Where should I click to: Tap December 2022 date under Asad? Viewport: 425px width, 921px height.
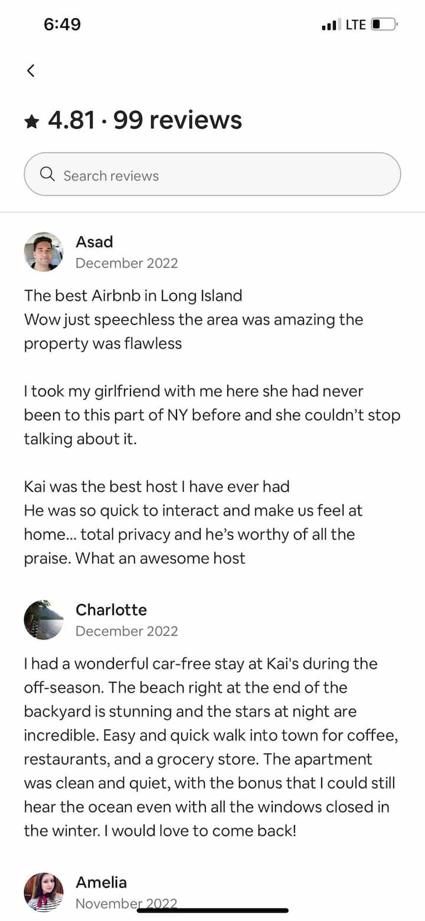[126, 263]
